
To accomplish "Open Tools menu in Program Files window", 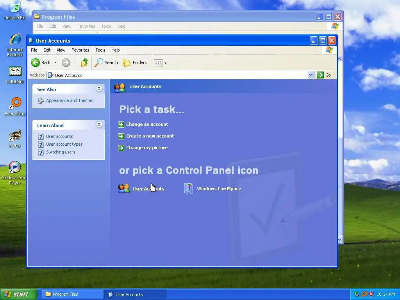I will coord(106,26).
